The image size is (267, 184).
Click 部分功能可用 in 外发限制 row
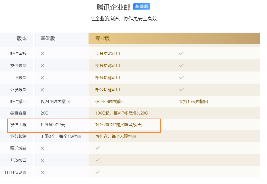(108, 90)
